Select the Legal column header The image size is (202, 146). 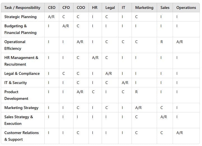coord(110,8)
